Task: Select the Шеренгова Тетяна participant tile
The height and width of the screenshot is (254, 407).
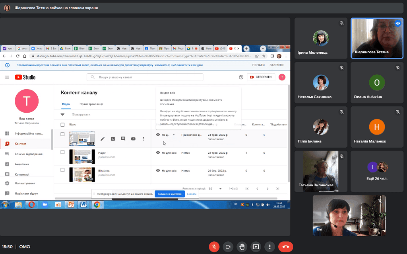Action: click(377, 38)
